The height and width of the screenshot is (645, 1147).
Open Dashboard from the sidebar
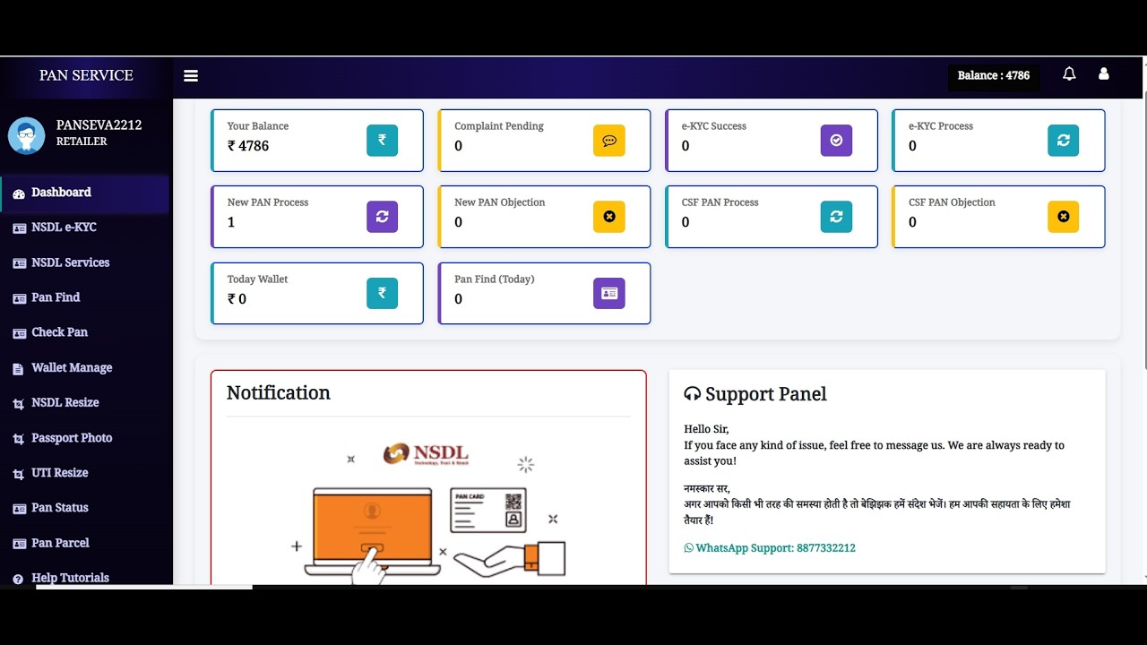[85, 193]
